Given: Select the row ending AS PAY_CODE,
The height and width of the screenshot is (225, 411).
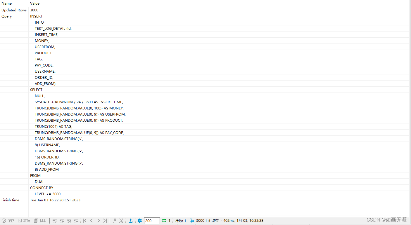Looking at the screenshot, I should pyautogui.click(x=78, y=132).
